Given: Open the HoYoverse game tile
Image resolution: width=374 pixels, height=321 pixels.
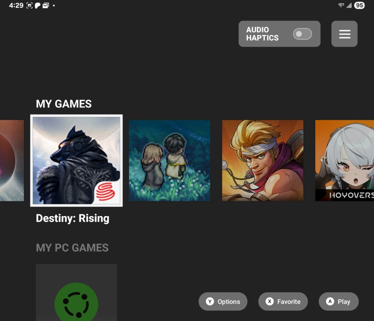Looking at the screenshot, I should coord(345,160).
